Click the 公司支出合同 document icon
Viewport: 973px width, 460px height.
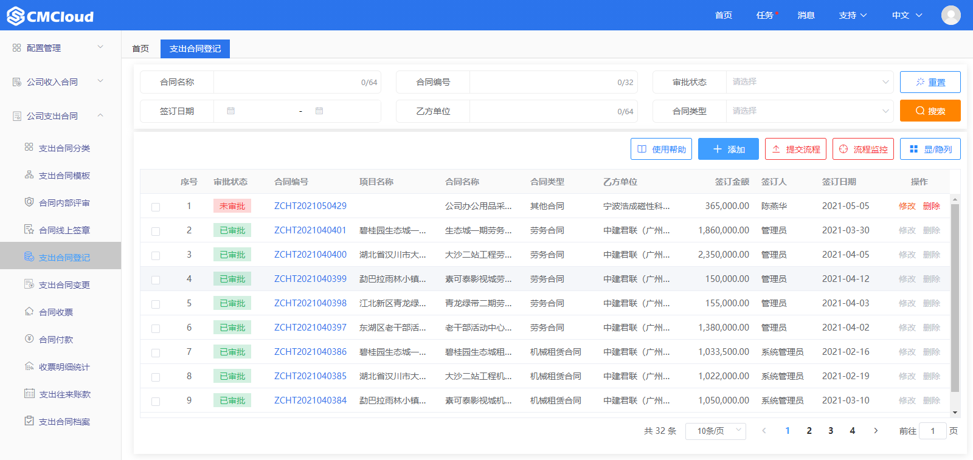tap(17, 115)
